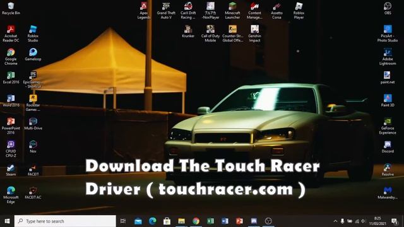
Task: Switch to Discord on taskbar
Action: pyautogui.click(x=254, y=221)
